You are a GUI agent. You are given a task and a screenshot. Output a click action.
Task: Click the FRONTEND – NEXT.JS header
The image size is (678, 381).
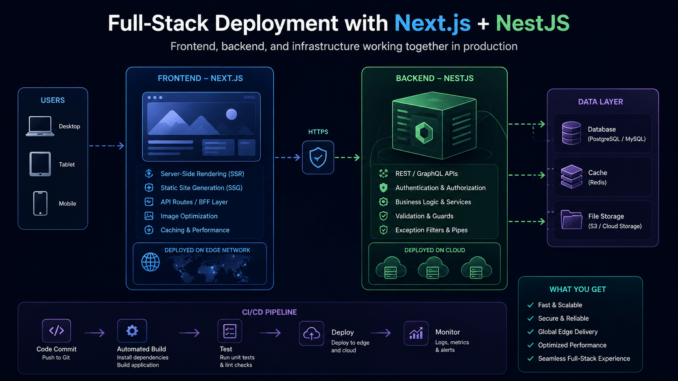click(200, 78)
